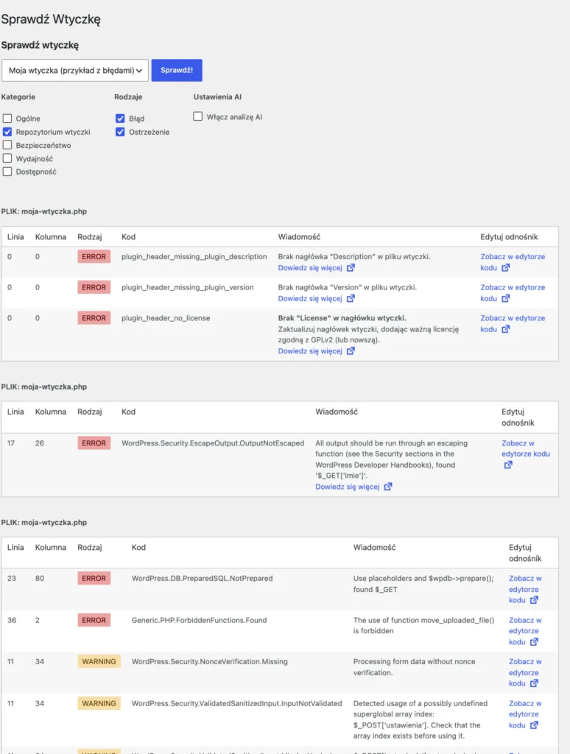The height and width of the screenshot is (754, 570).
Task: Click the Sprawdź Wtyczkę page heading
Action: 51,19
